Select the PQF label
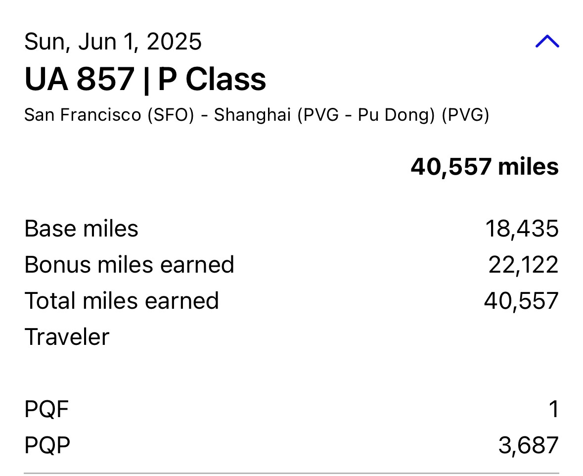This screenshot has height=476, width=583. [x=46, y=409]
